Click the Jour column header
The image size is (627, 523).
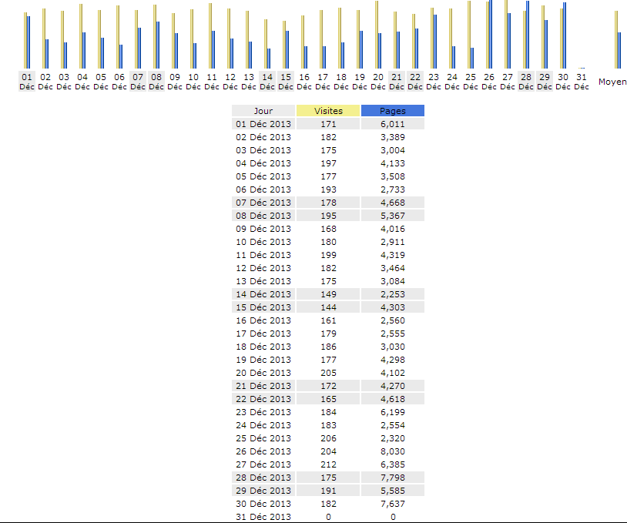point(263,111)
